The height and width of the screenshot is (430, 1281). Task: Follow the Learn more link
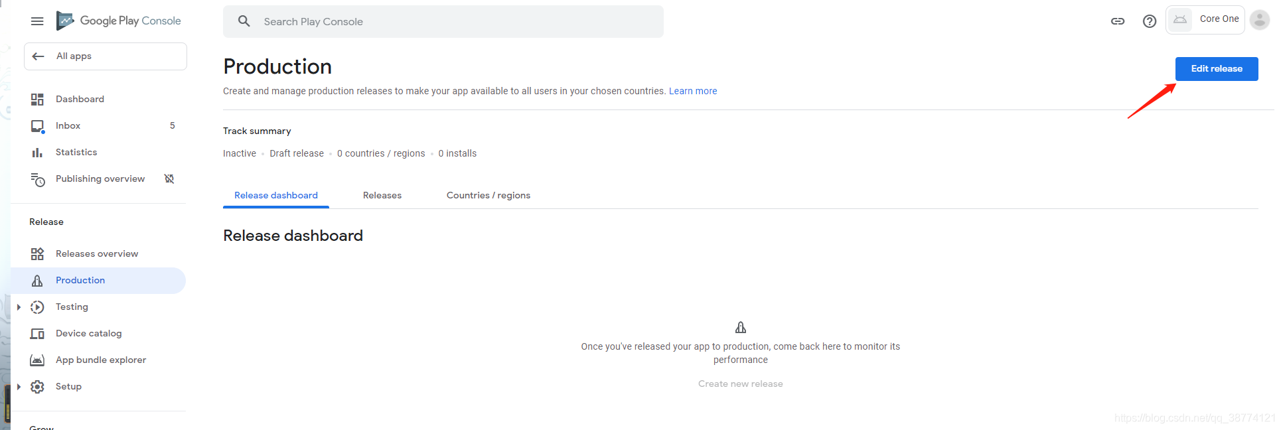click(693, 91)
